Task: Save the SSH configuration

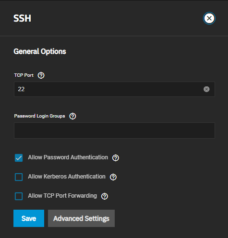Action: pyautogui.click(x=29, y=218)
